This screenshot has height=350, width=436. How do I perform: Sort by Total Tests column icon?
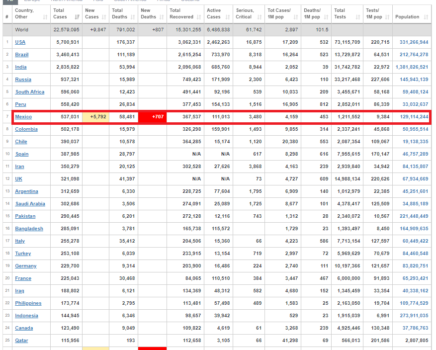coord(358,17)
